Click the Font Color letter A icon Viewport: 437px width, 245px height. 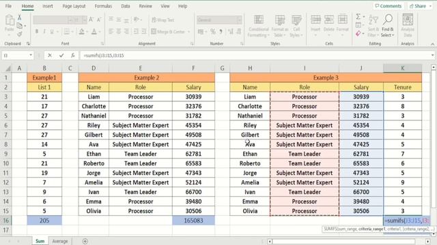click(x=94, y=32)
